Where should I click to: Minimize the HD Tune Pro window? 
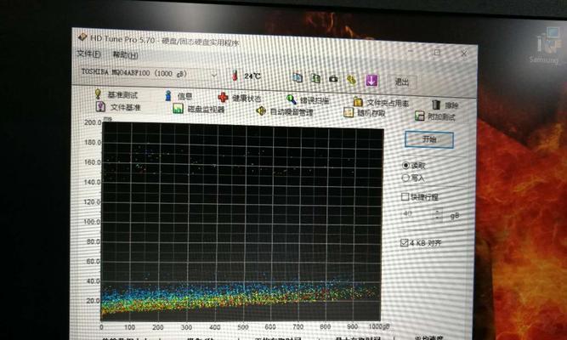410,51
